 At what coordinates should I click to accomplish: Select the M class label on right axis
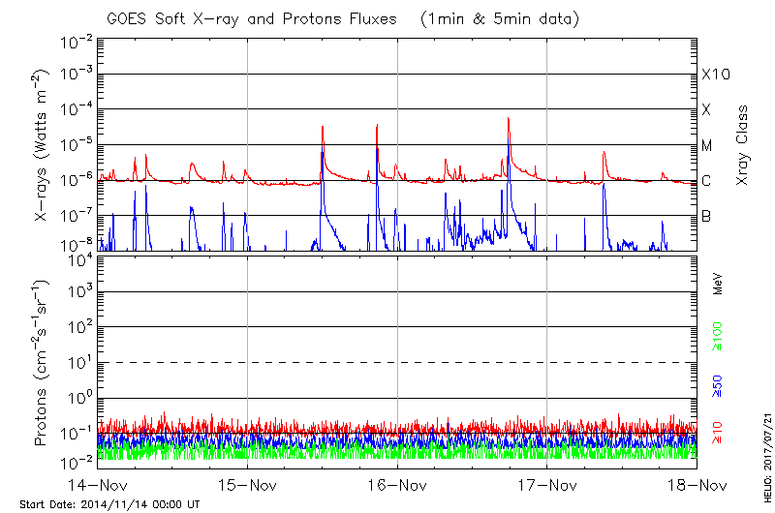[707, 146]
